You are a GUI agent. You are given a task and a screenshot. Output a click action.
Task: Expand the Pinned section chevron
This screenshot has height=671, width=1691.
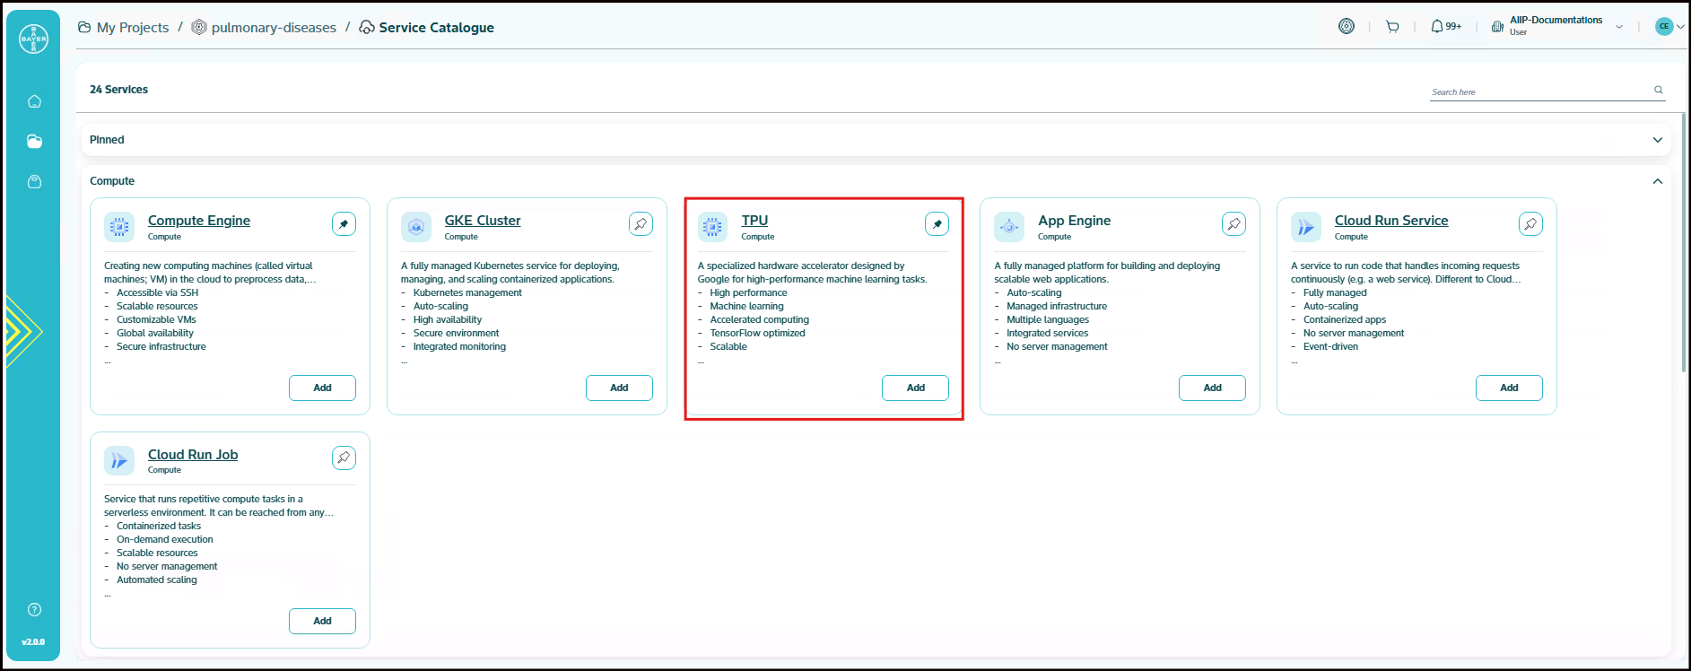pyautogui.click(x=1657, y=140)
